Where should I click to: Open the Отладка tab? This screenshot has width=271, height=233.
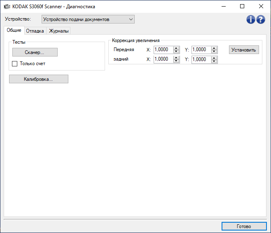(35, 31)
